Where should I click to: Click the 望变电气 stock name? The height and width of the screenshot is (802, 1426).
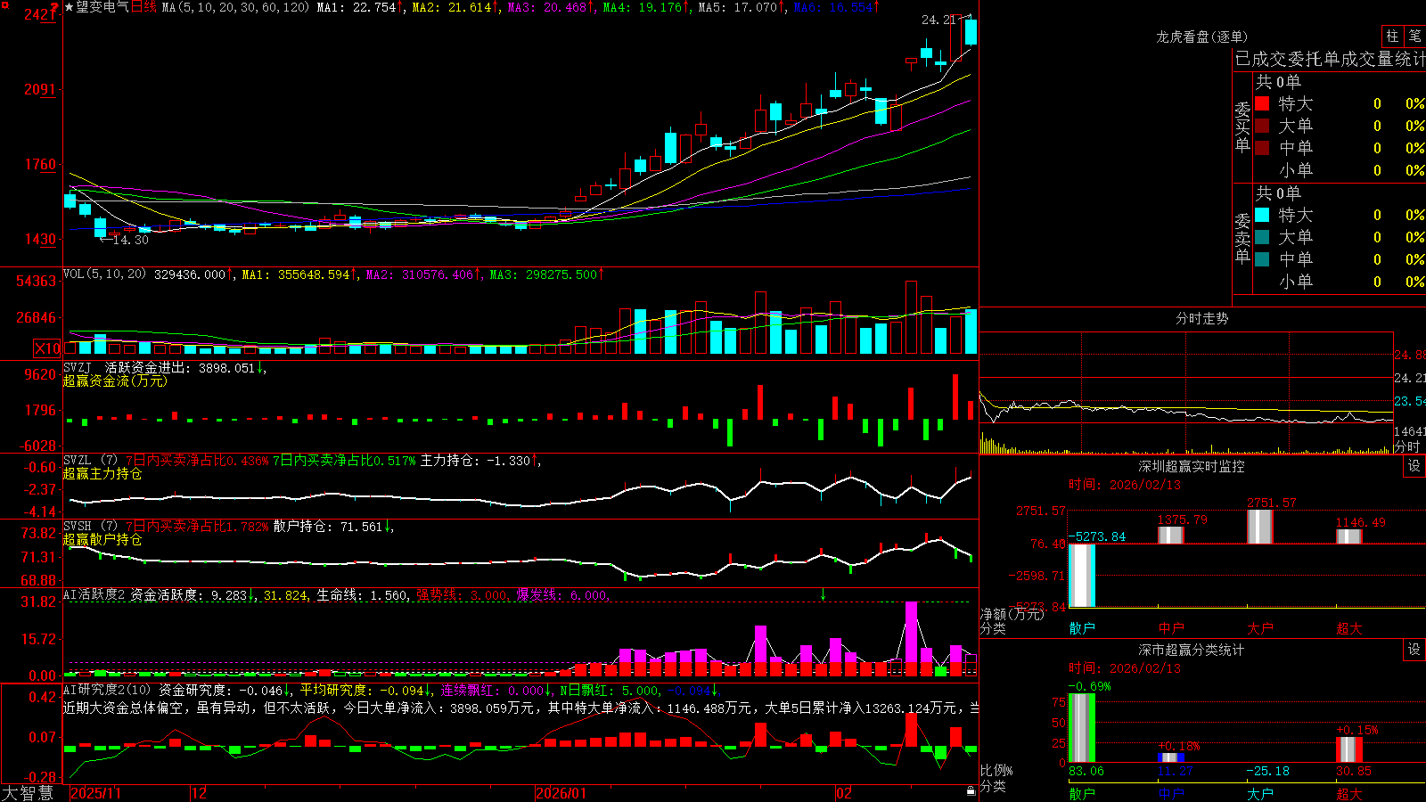[x=102, y=7]
